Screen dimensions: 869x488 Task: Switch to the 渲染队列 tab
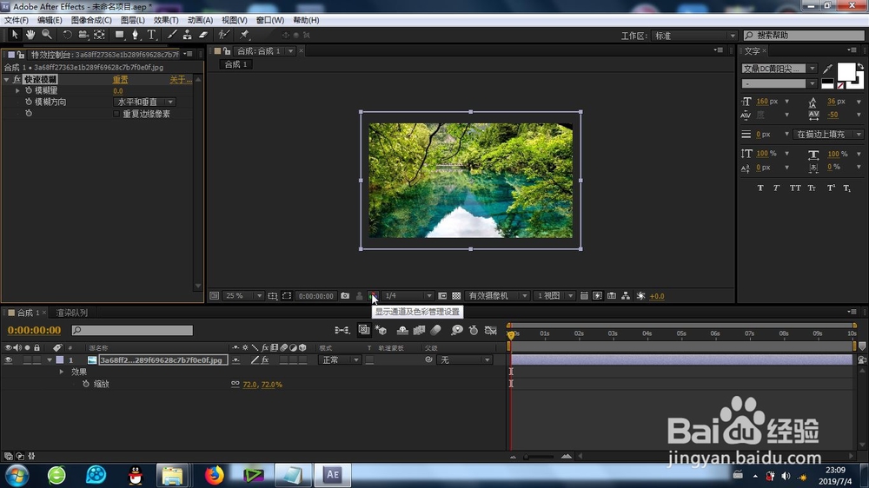tap(71, 313)
